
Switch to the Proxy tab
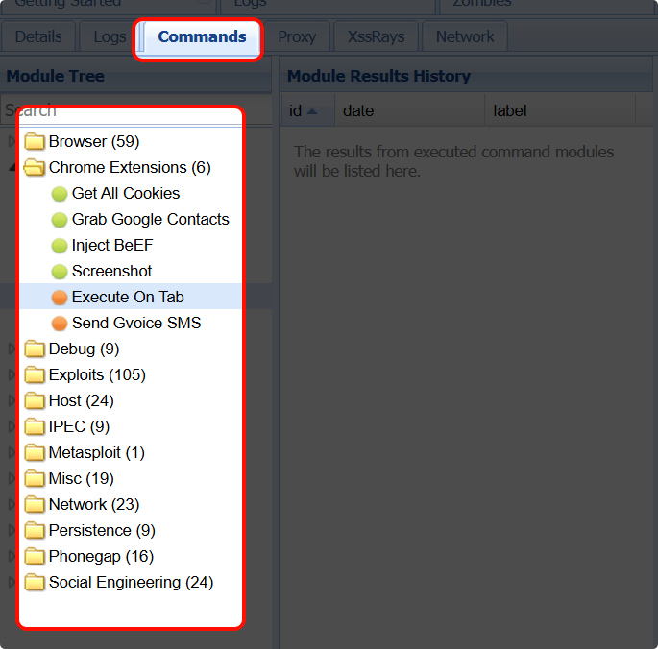pyautogui.click(x=297, y=37)
